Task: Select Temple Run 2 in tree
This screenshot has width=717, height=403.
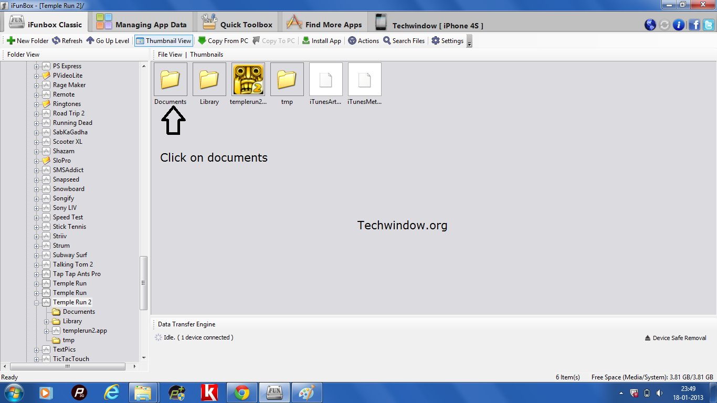Action: 72,302
